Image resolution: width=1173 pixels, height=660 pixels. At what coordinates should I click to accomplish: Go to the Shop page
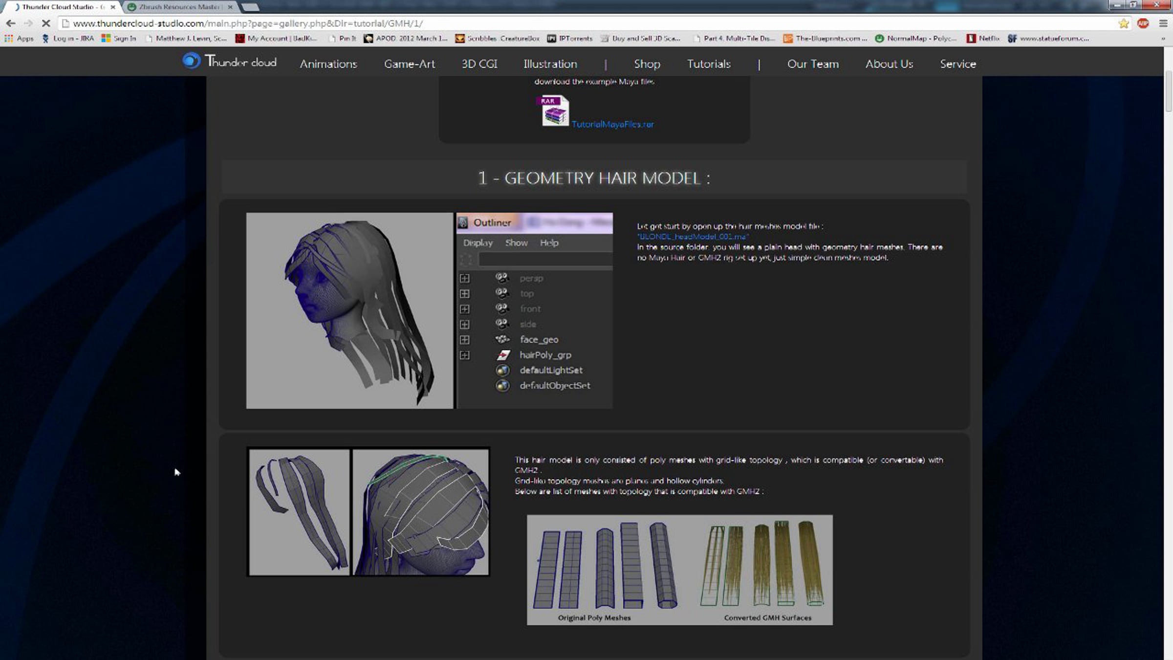(647, 64)
